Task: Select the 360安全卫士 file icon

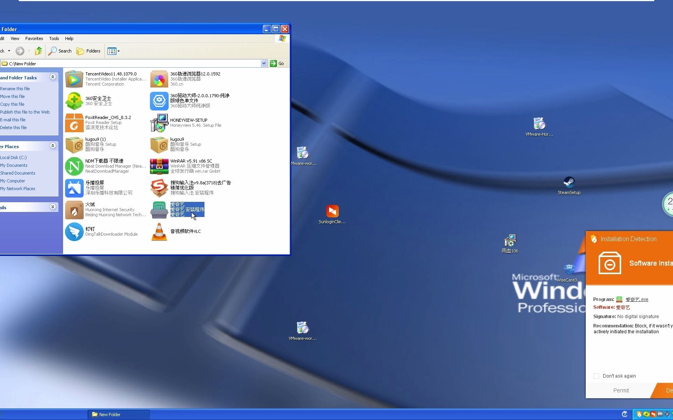Action: pos(74,101)
